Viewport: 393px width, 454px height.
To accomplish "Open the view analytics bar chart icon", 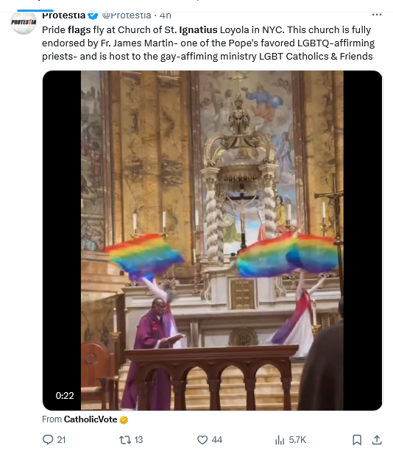I will pyautogui.click(x=280, y=440).
